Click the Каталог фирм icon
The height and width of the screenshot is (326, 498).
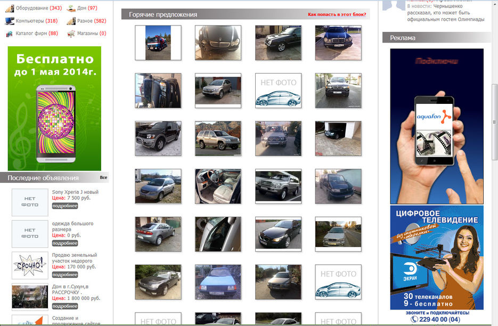tap(10, 34)
